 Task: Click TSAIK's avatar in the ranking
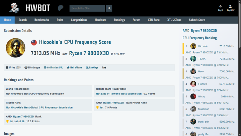point(193,59)
